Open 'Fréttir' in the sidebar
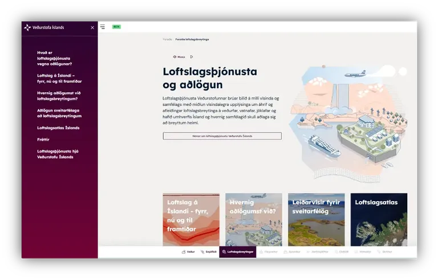Screen dimensions: 438x280 (x=43, y=139)
